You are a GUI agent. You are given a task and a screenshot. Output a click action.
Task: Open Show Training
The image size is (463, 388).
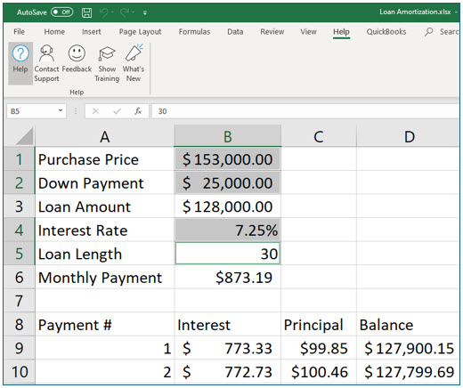click(x=107, y=63)
